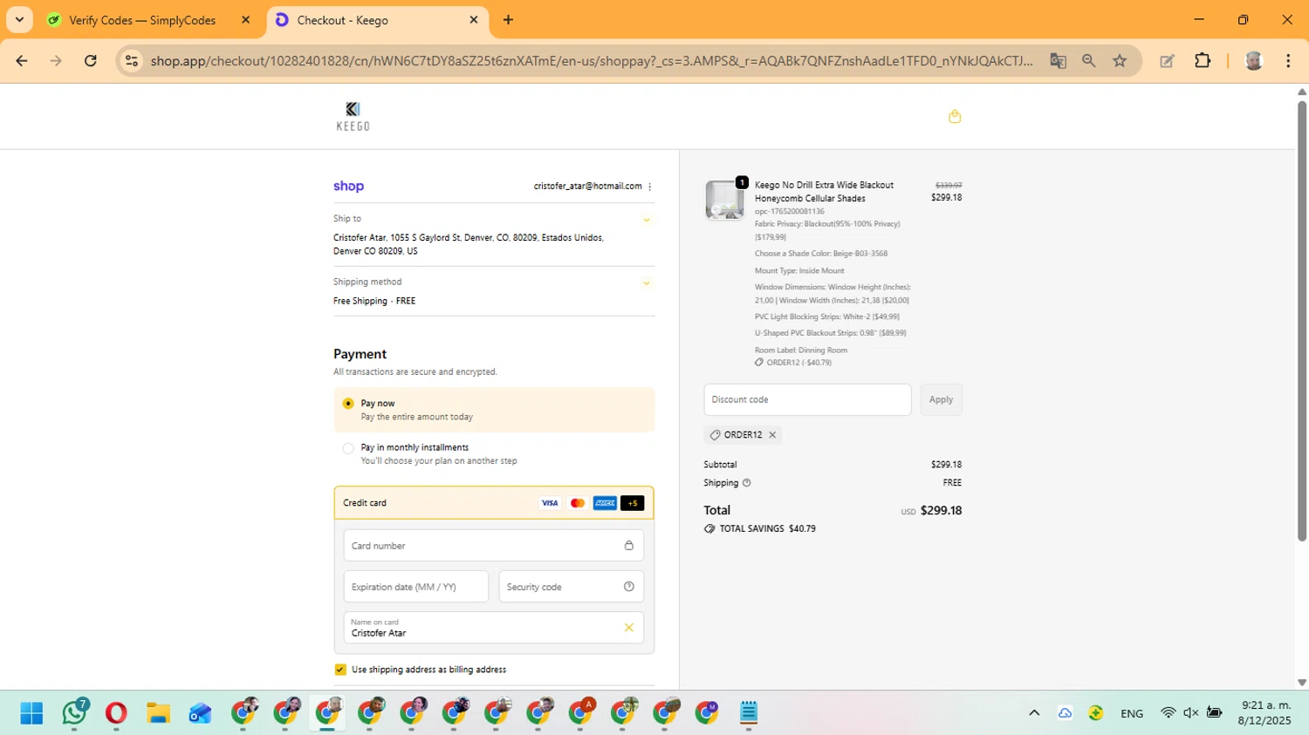
Task: Apply the discount code
Action: [941, 399]
